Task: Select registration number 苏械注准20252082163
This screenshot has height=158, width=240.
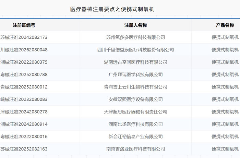Action: (x=24, y=149)
